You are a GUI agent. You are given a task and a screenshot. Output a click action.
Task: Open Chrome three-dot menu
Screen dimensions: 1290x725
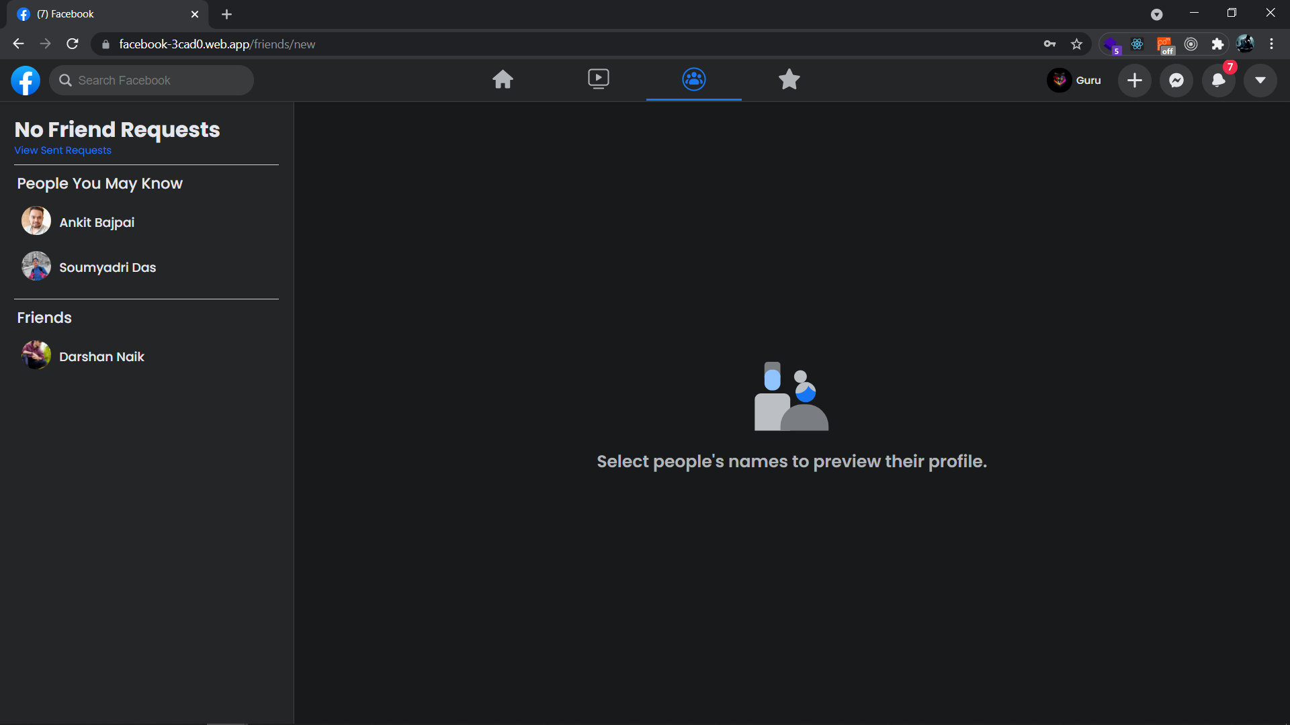(1271, 44)
